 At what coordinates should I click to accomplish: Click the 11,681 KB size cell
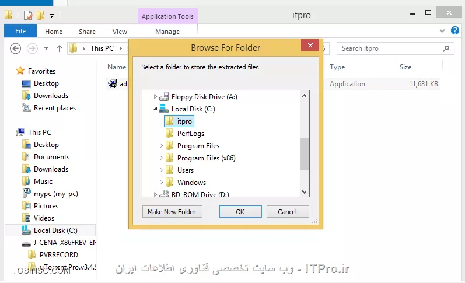pyautogui.click(x=423, y=84)
